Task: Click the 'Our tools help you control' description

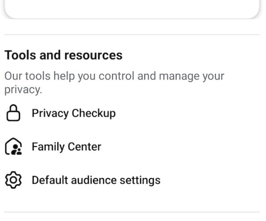Action: [114, 76]
